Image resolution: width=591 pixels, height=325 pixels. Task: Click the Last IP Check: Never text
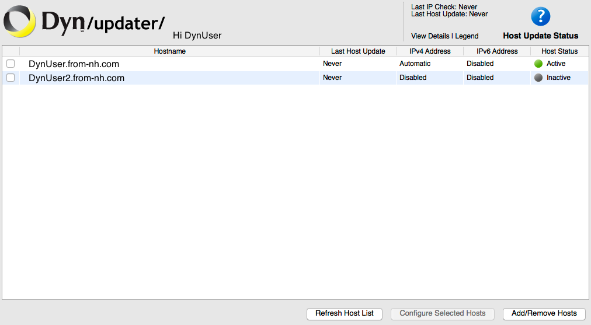(x=444, y=7)
